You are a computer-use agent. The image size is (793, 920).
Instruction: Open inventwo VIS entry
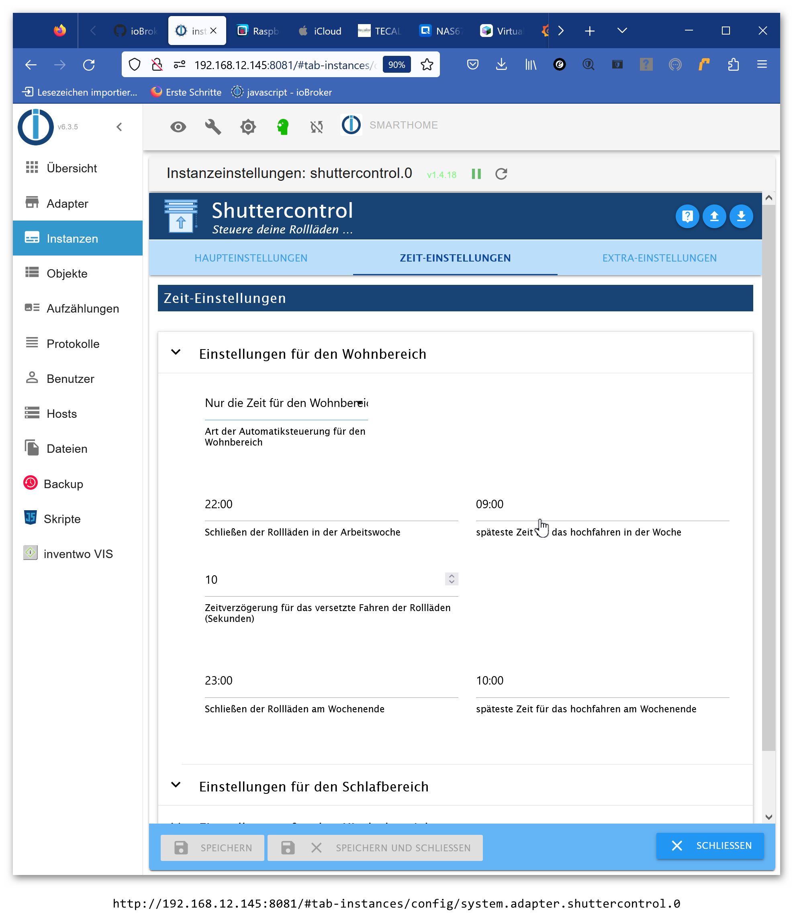(78, 554)
